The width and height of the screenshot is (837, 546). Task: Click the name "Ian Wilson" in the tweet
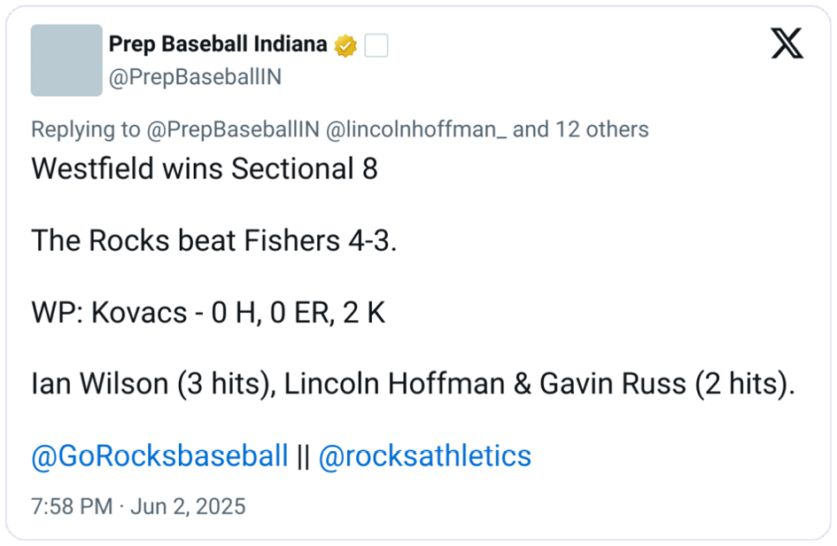[99, 384]
